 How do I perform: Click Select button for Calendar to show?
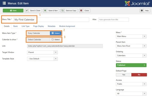(x=56, y=40)
